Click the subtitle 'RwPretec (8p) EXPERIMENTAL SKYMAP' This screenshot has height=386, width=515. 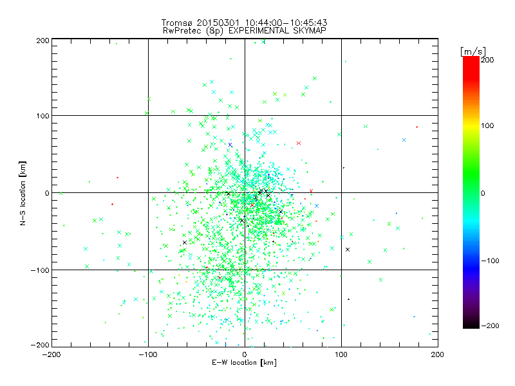click(244, 31)
